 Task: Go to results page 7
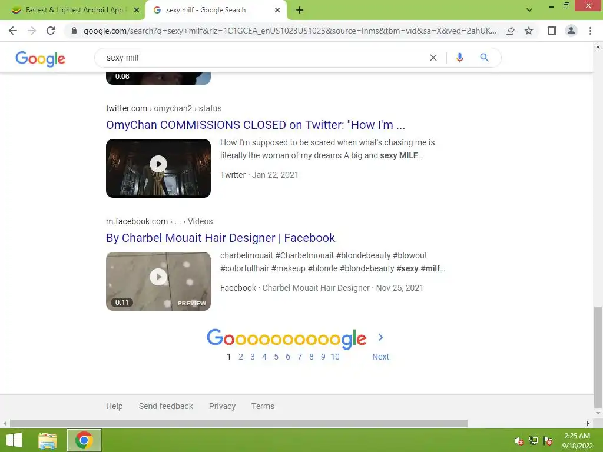coord(300,357)
